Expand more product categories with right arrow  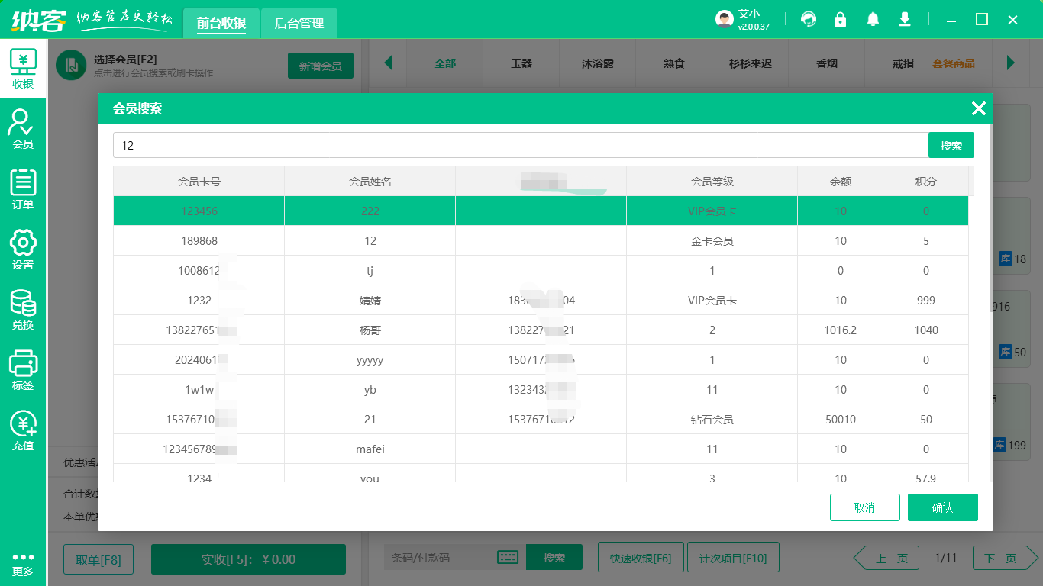point(1012,65)
